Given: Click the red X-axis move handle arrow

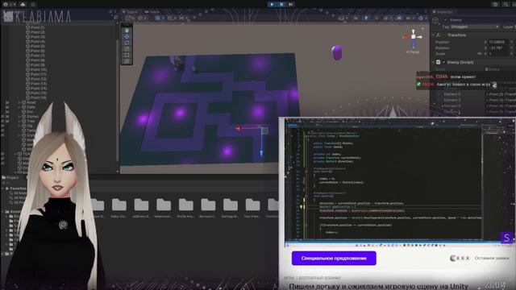Looking at the screenshot, I should [239, 128].
